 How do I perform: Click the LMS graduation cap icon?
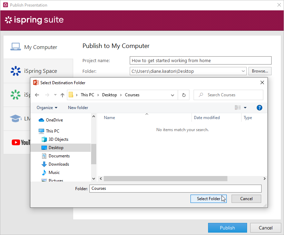click(16, 118)
